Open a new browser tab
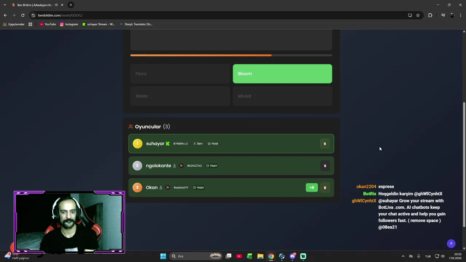Image resolution: width=466 pixels, height=262 pixels. point(71,5)
